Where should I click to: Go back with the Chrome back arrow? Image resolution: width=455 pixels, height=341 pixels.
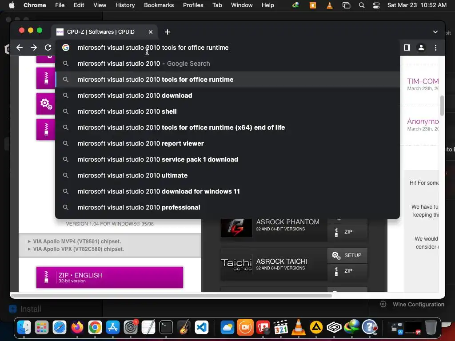(20, 48)
